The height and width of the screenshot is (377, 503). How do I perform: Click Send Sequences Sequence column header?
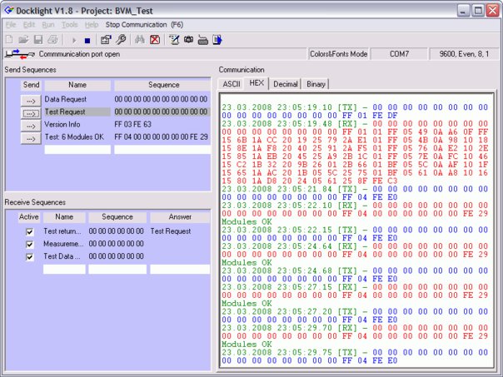click(162, 85)
